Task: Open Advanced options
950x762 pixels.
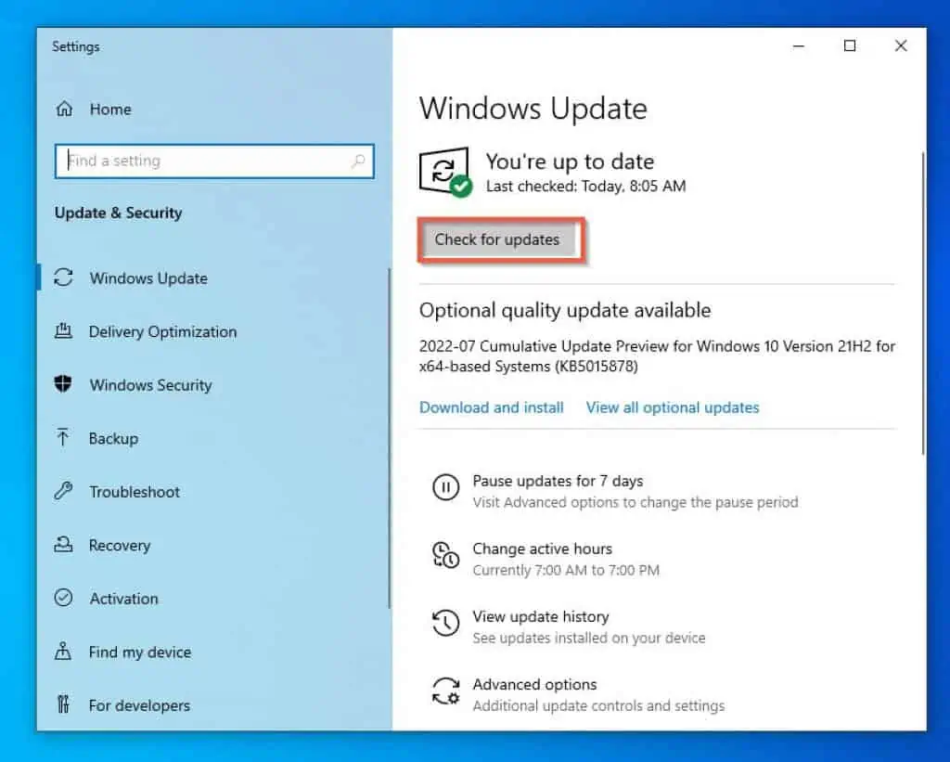Action: [534, 684]
